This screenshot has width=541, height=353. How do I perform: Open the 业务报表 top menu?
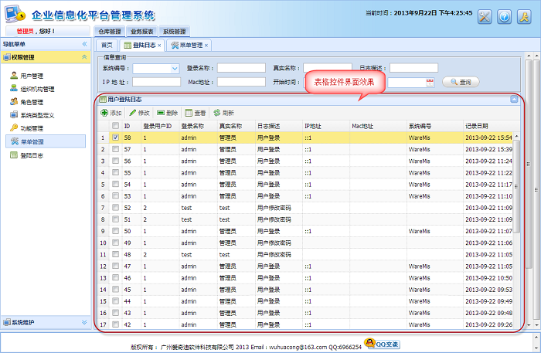tap(141, 32)
